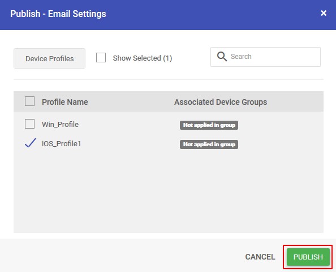The width and height of the screenshot is (336, 272).
Task: Focus the Search text field
Action: (265, 57)
